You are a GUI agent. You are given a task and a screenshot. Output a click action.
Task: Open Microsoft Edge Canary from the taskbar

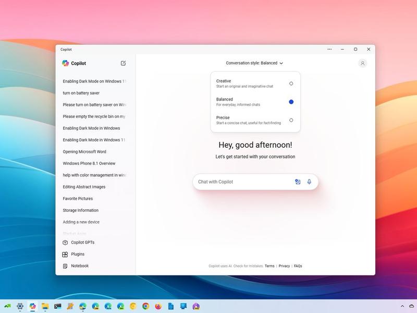[x=95, y=306]
